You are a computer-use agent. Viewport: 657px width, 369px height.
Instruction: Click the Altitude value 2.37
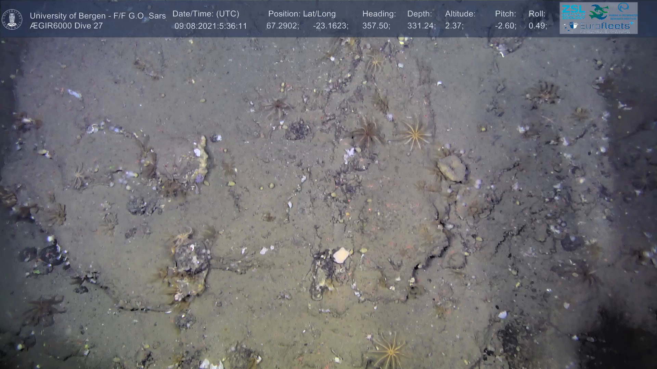coord(454,26)
